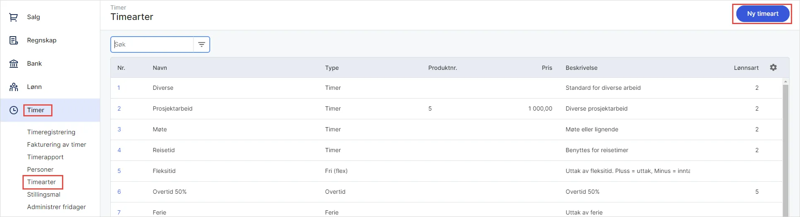The width and height of the screenshot is (800, 217).
Task: Click the Regnskap ledger icon
Action: pos(14,40)
